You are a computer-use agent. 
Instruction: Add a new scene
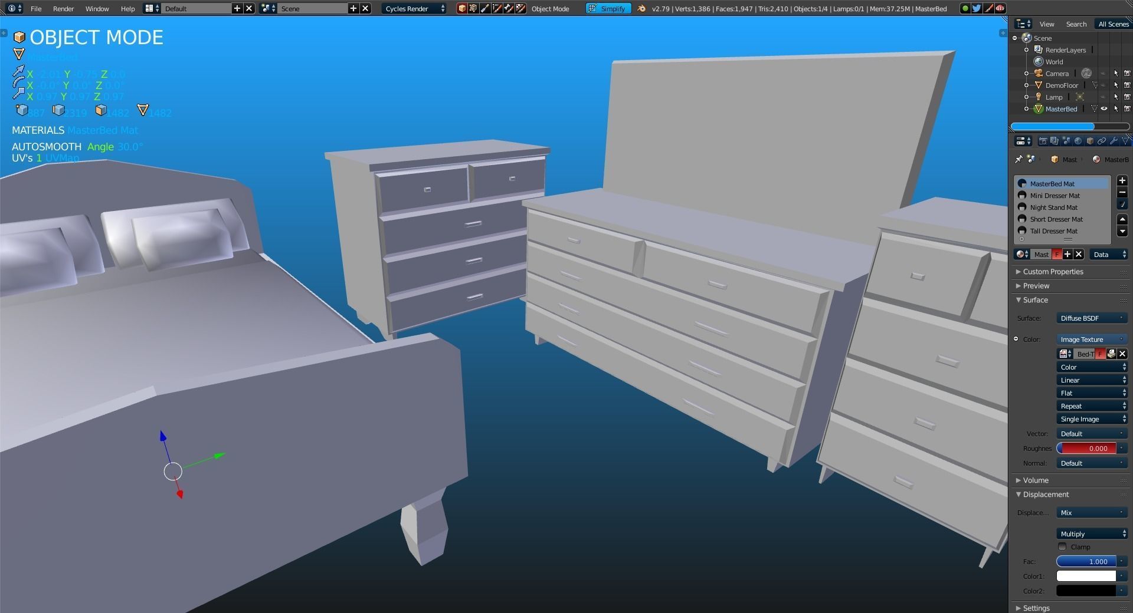coord(353,8)
